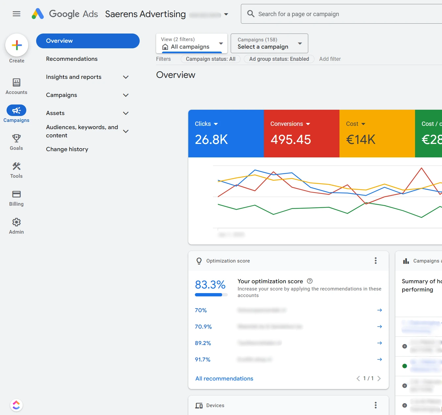Open the Accounts section icon
Screen dimensions: 442x415
click(16, 82)
